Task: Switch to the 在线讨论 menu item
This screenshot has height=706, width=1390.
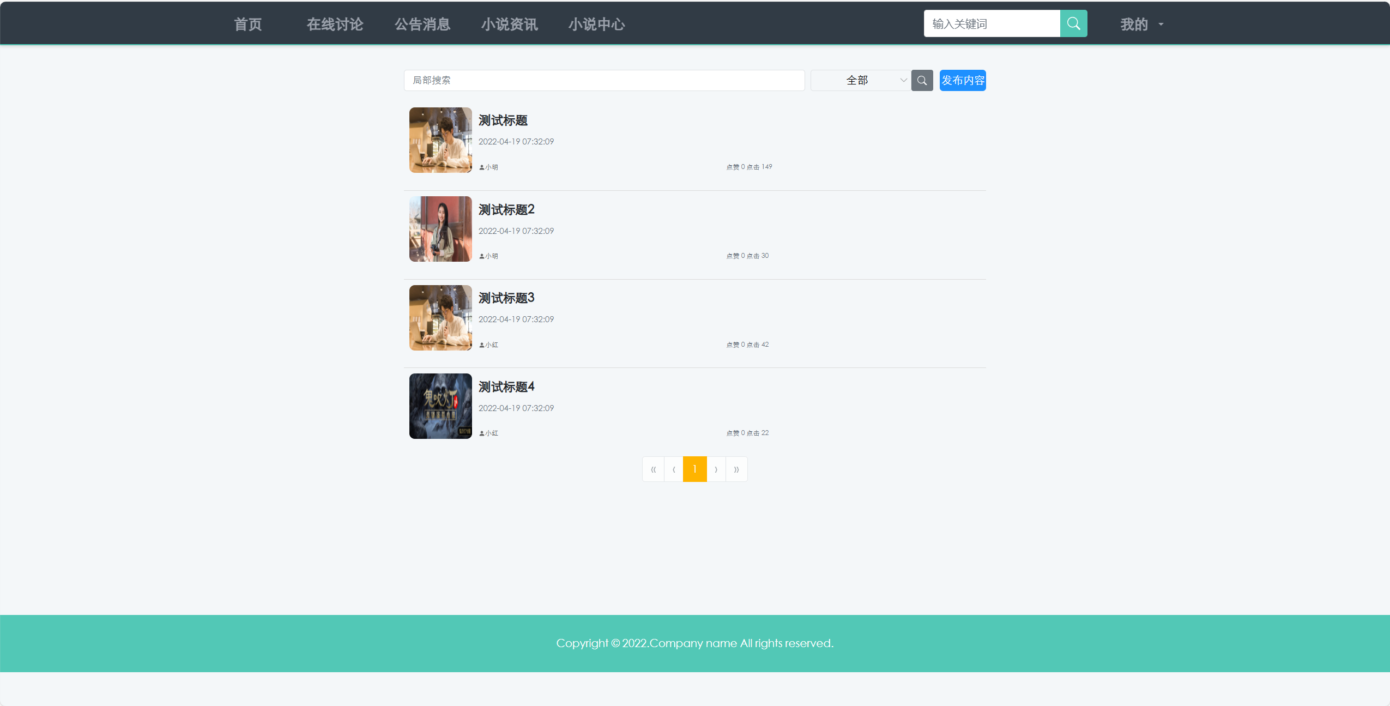Action: (x=334, y=23)
